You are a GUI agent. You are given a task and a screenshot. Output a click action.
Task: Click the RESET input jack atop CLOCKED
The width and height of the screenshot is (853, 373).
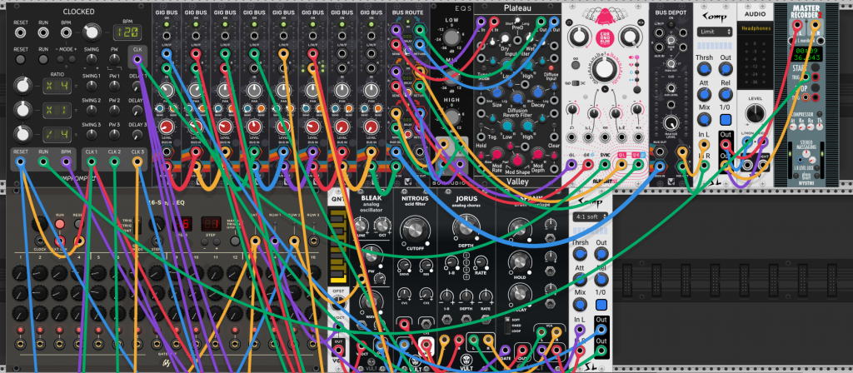(21, 32)
